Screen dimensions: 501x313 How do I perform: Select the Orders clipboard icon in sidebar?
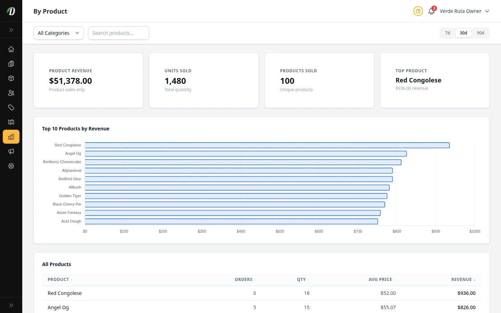tap(11, 64)
